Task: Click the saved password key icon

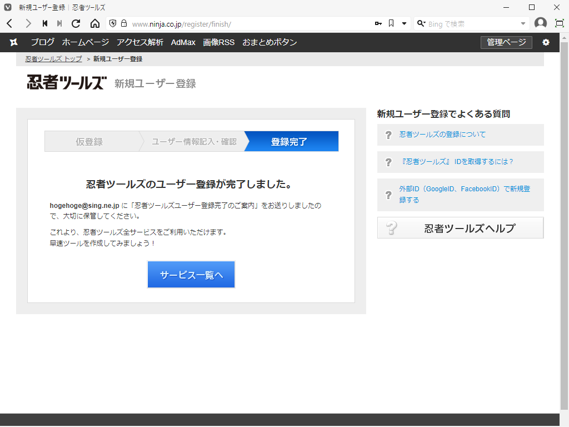Action: pyautogui.click(x=378, y=23)
